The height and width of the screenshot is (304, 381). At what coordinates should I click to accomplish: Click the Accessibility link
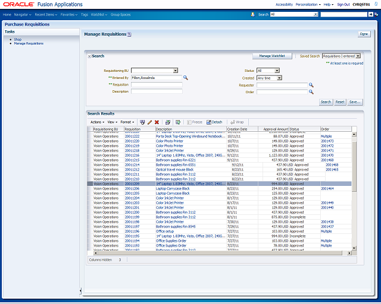(284, 4)
